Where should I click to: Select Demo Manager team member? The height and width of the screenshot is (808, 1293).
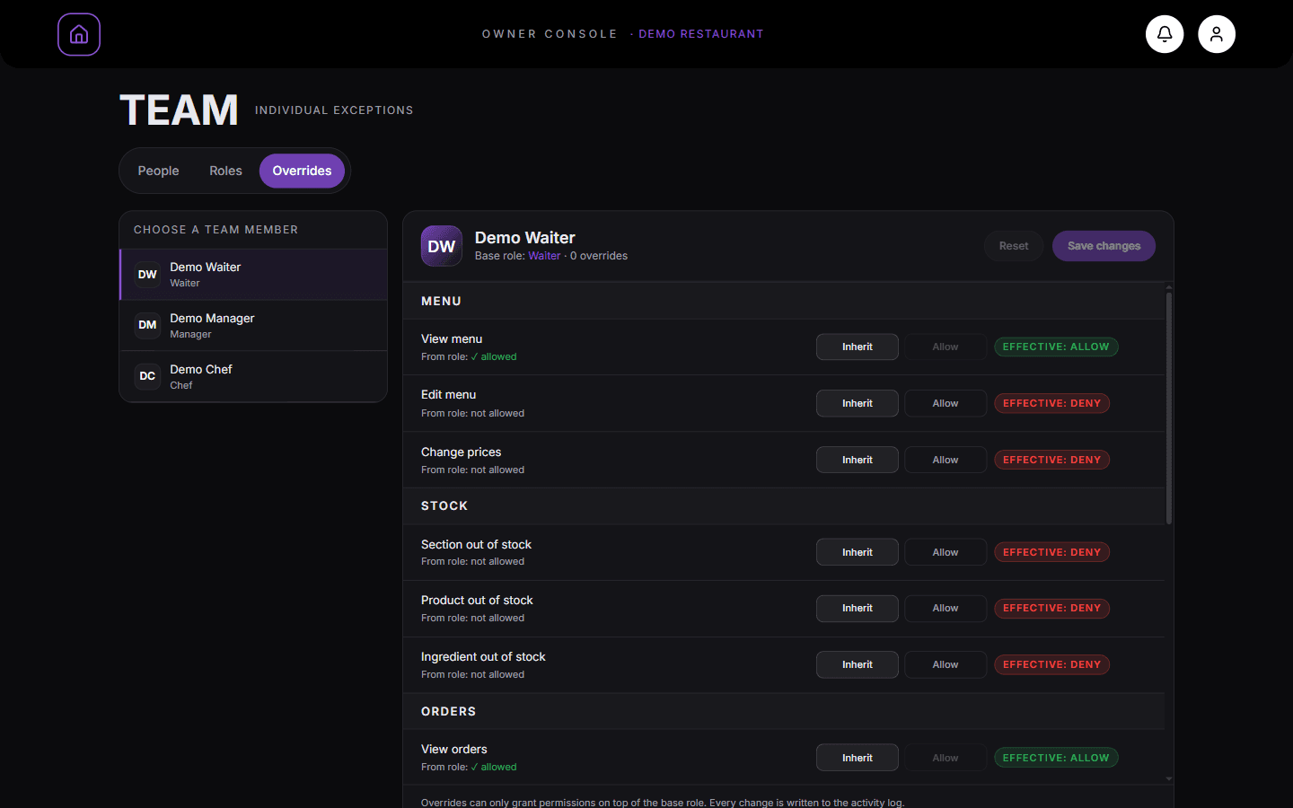(x=253, y=325)
